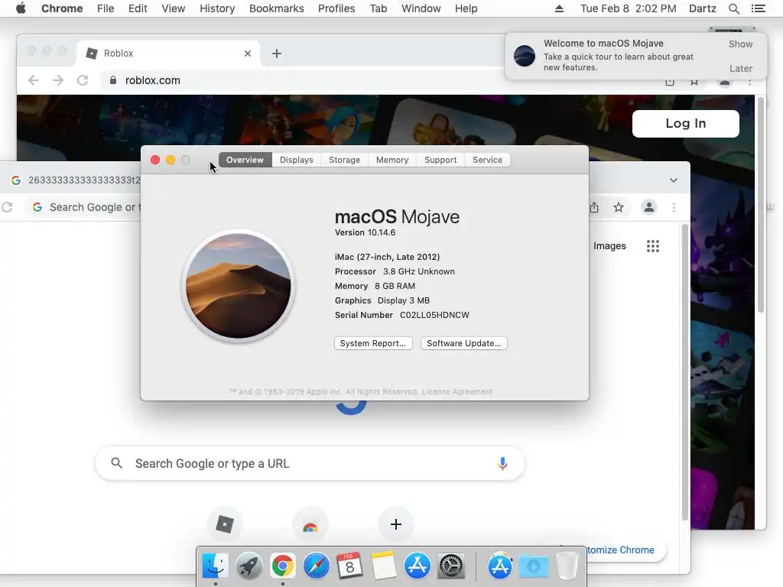This screenshot has width=783, height=587.
Task: Open the Finder icon in the Dock
Action: tap(215, 566)
